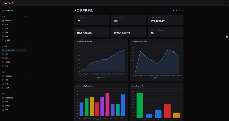Click the pink floating badge at right edge
Image resolution: width=229 pixels, height=121 pixels.
coord(227,37)
